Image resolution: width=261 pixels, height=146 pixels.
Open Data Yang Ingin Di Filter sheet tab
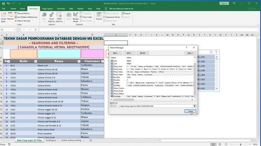pyautogui.click(x=29, y=140)
